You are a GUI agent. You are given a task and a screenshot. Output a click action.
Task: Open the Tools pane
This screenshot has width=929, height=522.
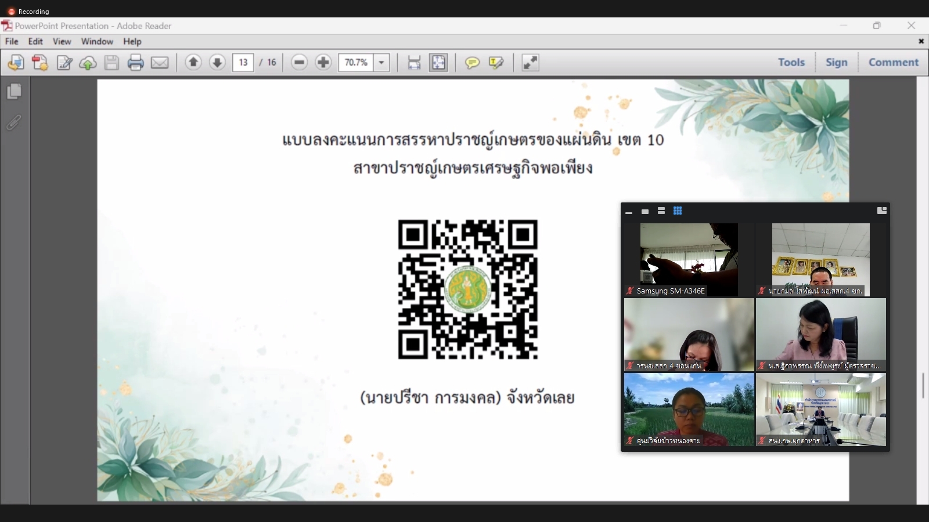(x=791, y=62)
